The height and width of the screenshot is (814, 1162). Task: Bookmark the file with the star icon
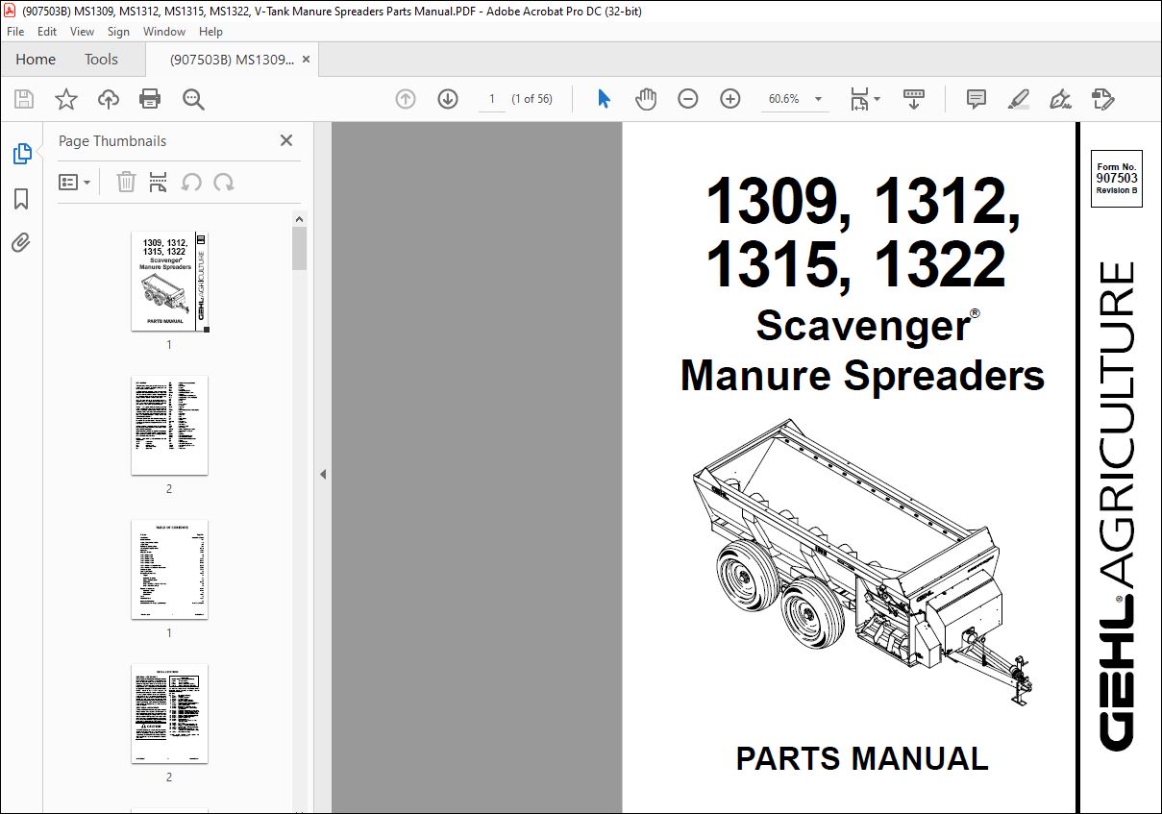pyautogui.click(x=65, y=99)
